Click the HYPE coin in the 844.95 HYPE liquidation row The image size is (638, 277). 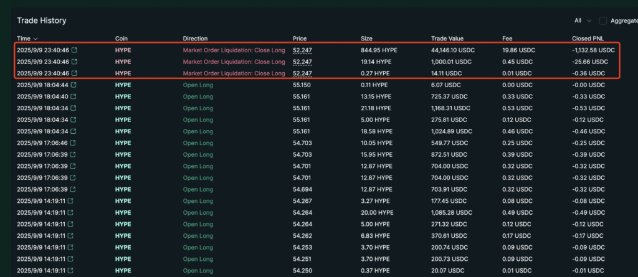click(x=123, y=50)
